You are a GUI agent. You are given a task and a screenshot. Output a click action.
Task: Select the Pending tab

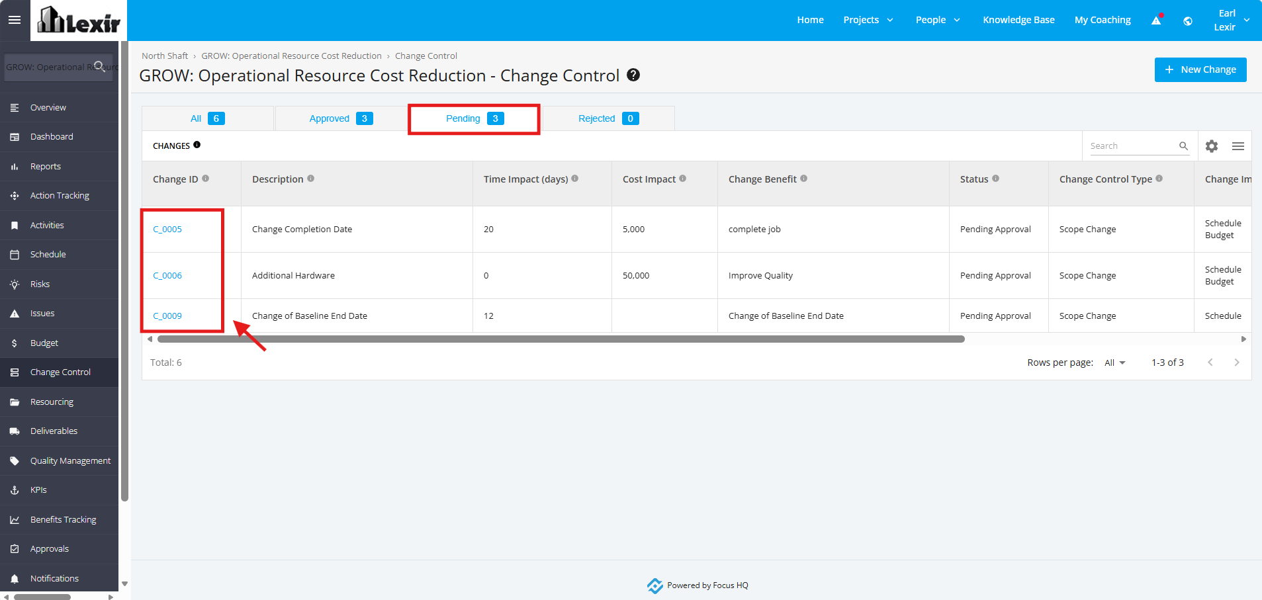pos(474,118)
